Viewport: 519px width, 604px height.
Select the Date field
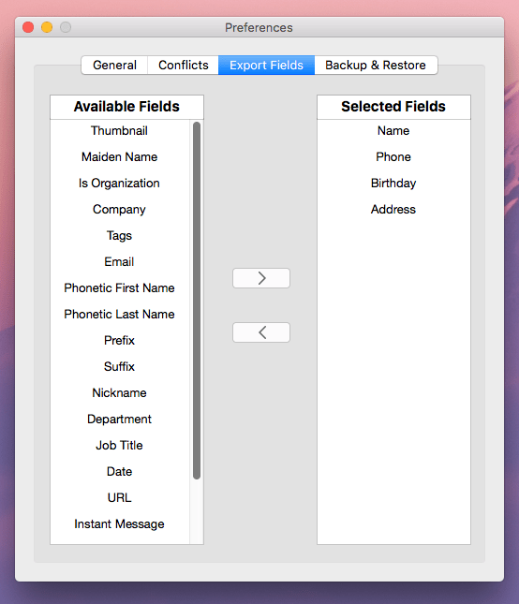[119, 471]
